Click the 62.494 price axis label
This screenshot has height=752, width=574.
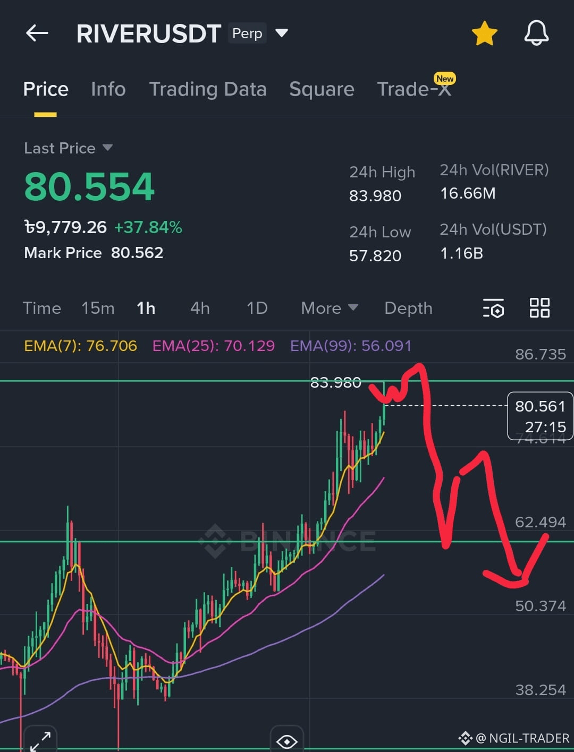pyautogui.click(x=541, y=522)
